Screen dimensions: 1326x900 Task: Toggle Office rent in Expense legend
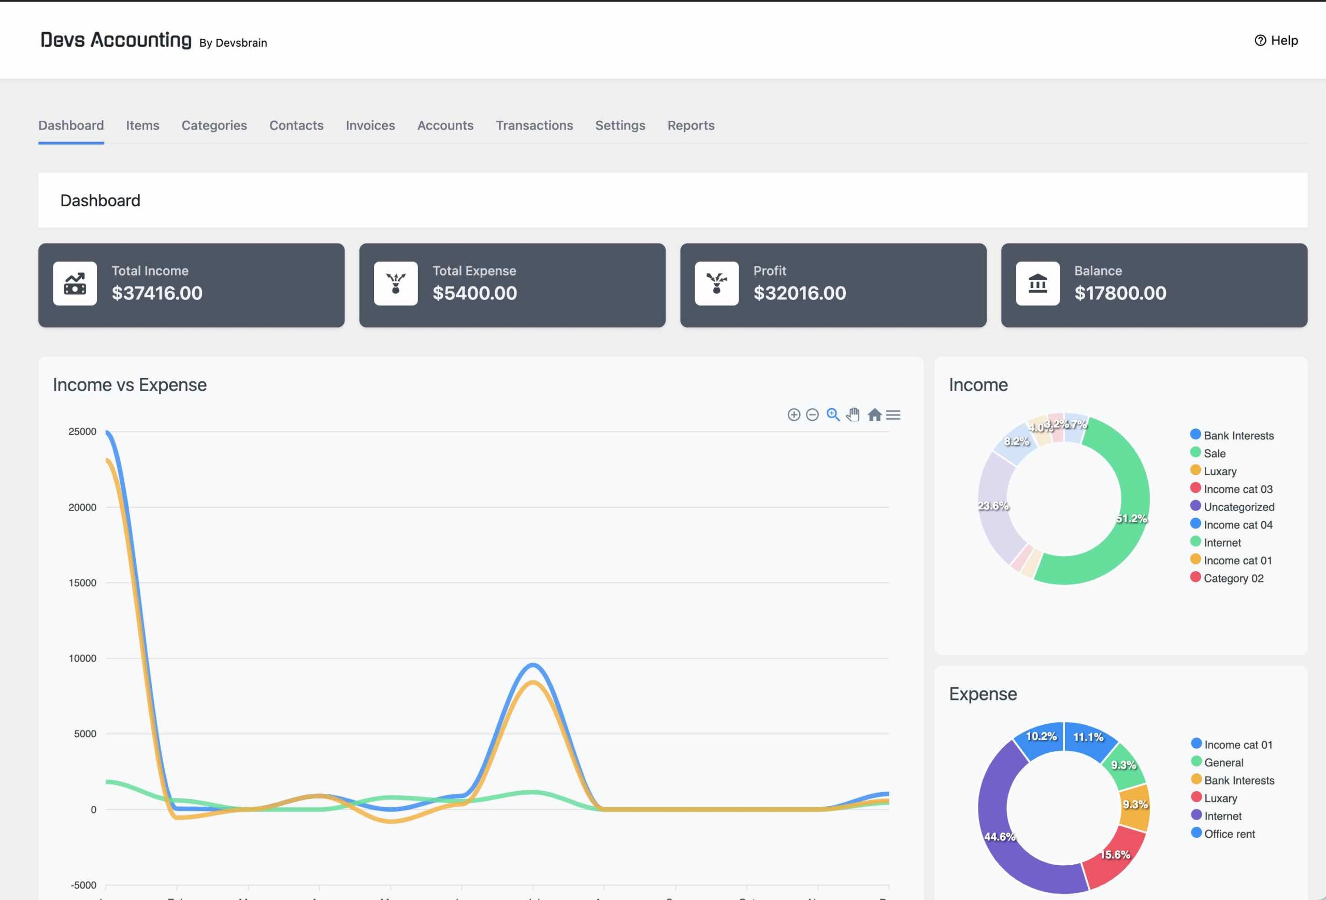tap(1223, 834)
